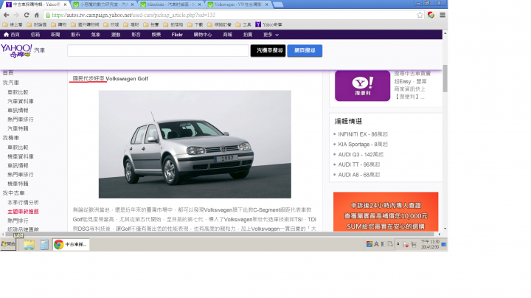Image resolution: width=531 pixels, height=298 pixels.
Task: Bookmark this page with the star icon
Action: click(420, 15)
